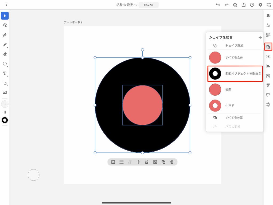Select the pink inner circle
The width and height of the screenshot is (273, 205).
(142, 105)
